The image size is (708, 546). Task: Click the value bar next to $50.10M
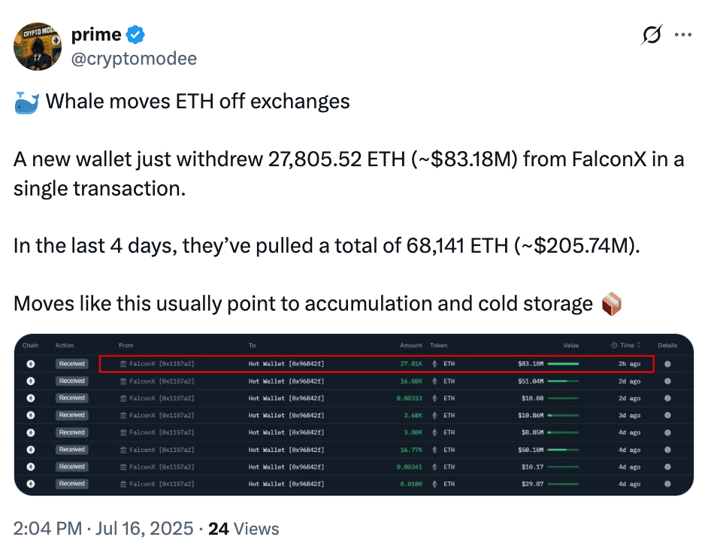pyautogui.click(x=563, y=450)
